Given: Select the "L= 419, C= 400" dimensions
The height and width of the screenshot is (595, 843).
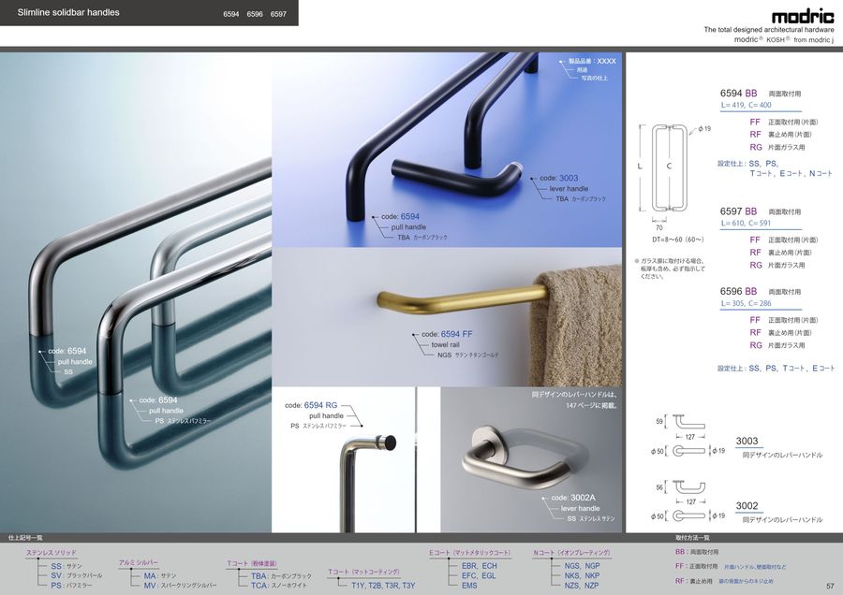Looking at the screenshot, I should [747, 106].
